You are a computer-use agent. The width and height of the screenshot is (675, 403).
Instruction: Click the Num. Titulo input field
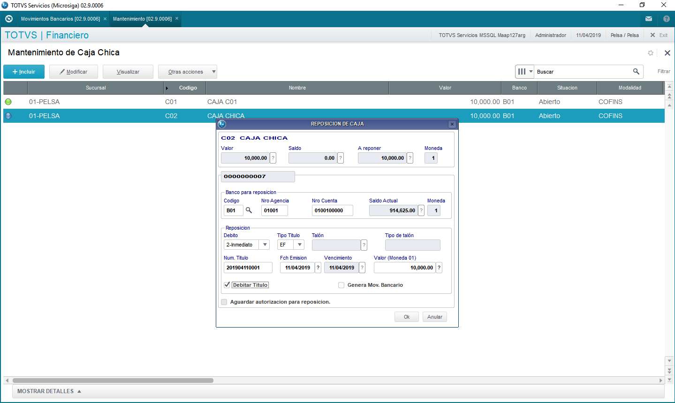tap(248, 268)
